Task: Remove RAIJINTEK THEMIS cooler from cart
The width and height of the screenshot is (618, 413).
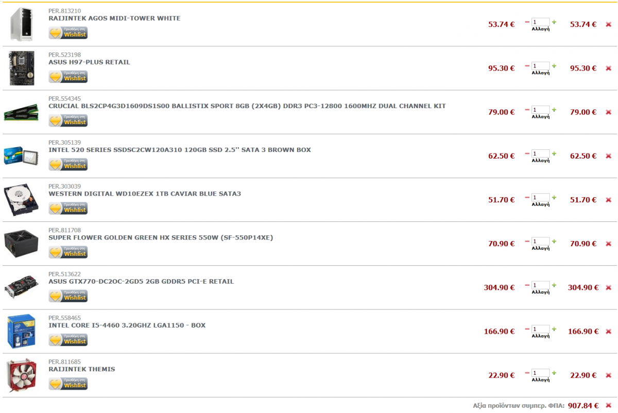Action: point(608,375)
